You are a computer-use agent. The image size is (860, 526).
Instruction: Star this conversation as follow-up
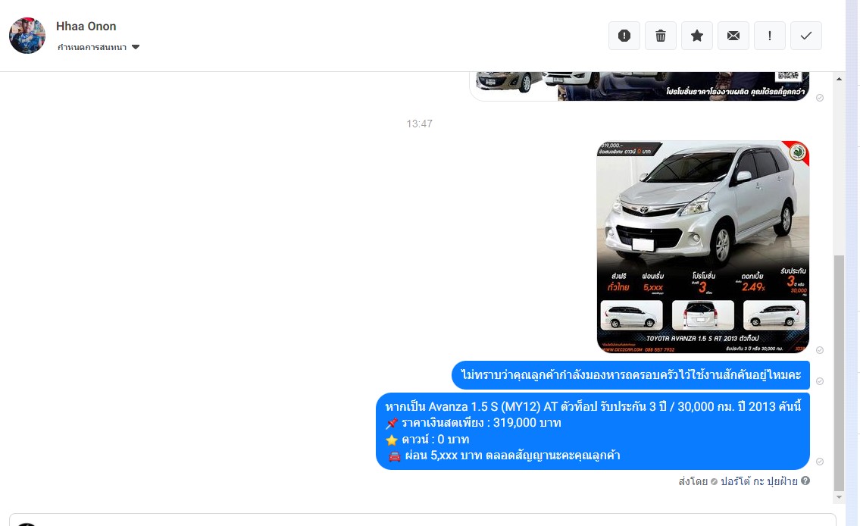(x=697, y=36)
